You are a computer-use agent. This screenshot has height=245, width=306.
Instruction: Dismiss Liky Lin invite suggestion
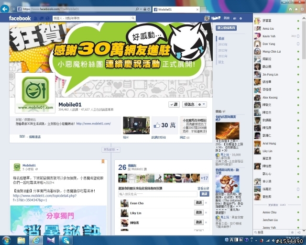[206, 212]
